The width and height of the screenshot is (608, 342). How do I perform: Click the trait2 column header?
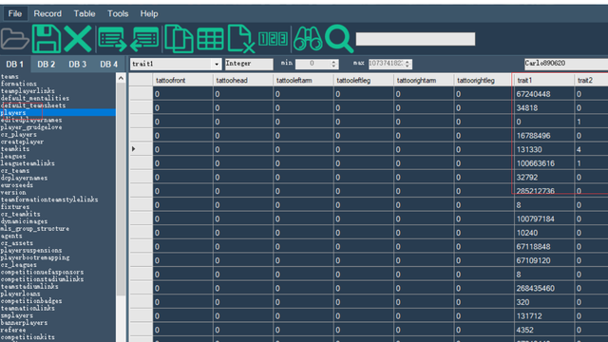pos(591,80)
